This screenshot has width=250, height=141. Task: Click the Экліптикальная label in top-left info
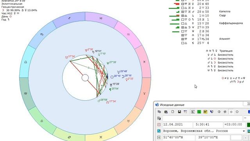(12, 4)
